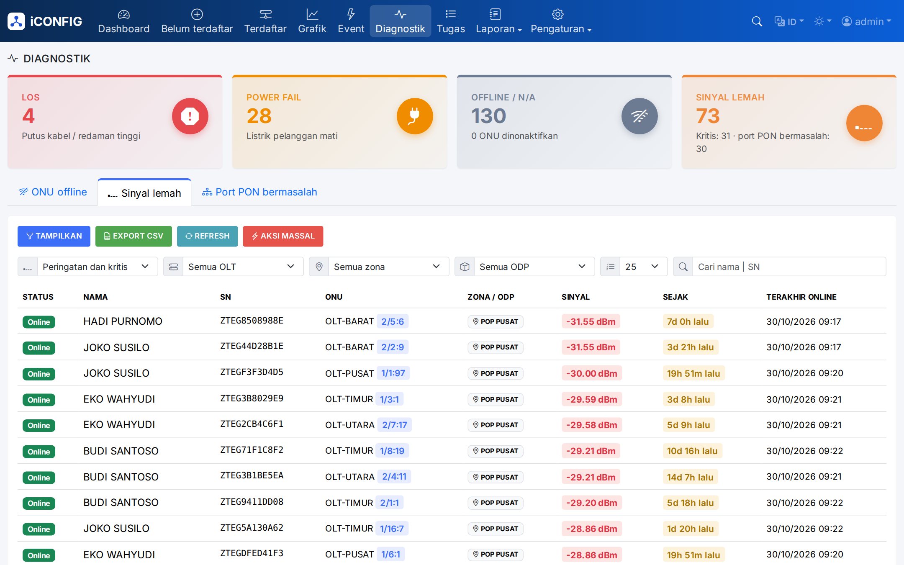Click the OLT server icon beside Semua OLT
The height and width of the screenshot is (565, 904).
(x=173, y=267)
